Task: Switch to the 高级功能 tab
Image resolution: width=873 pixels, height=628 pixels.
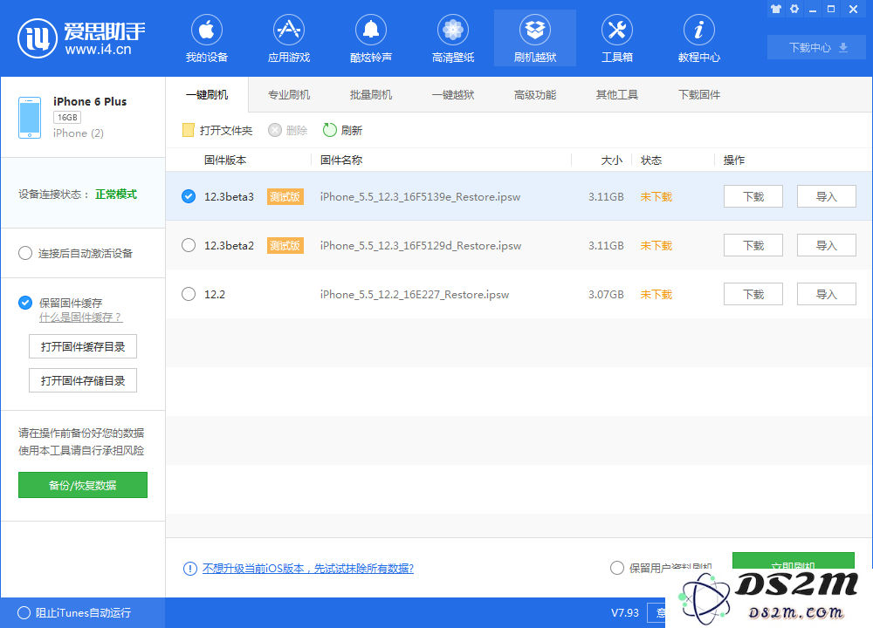Action: click(535, 94)
